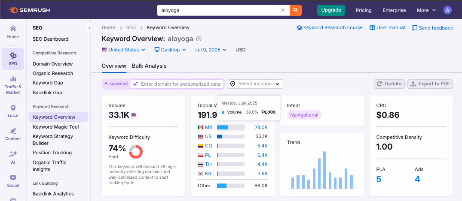The width and height of the screenshot is (462, 201).
Task: Select Keyword Overview in sidebar
Action: pos(58,117)
